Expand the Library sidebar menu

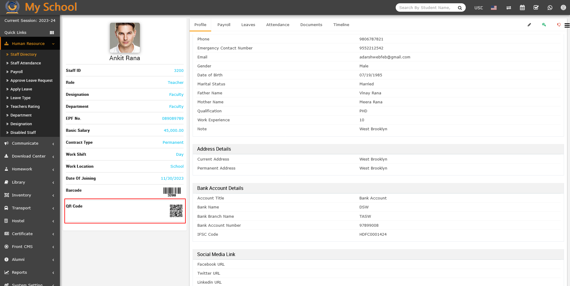click(30, 182)
